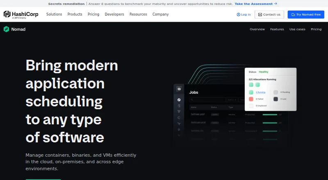This screenshot has height=180, width=328.
Task: Open the Nomad Features tab
Action: (277, 29)
